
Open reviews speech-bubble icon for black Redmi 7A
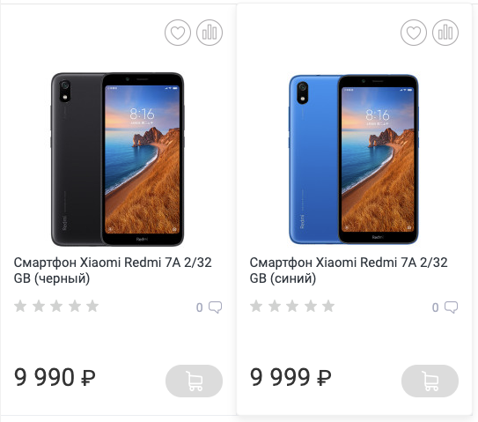[x=215, y=307]
